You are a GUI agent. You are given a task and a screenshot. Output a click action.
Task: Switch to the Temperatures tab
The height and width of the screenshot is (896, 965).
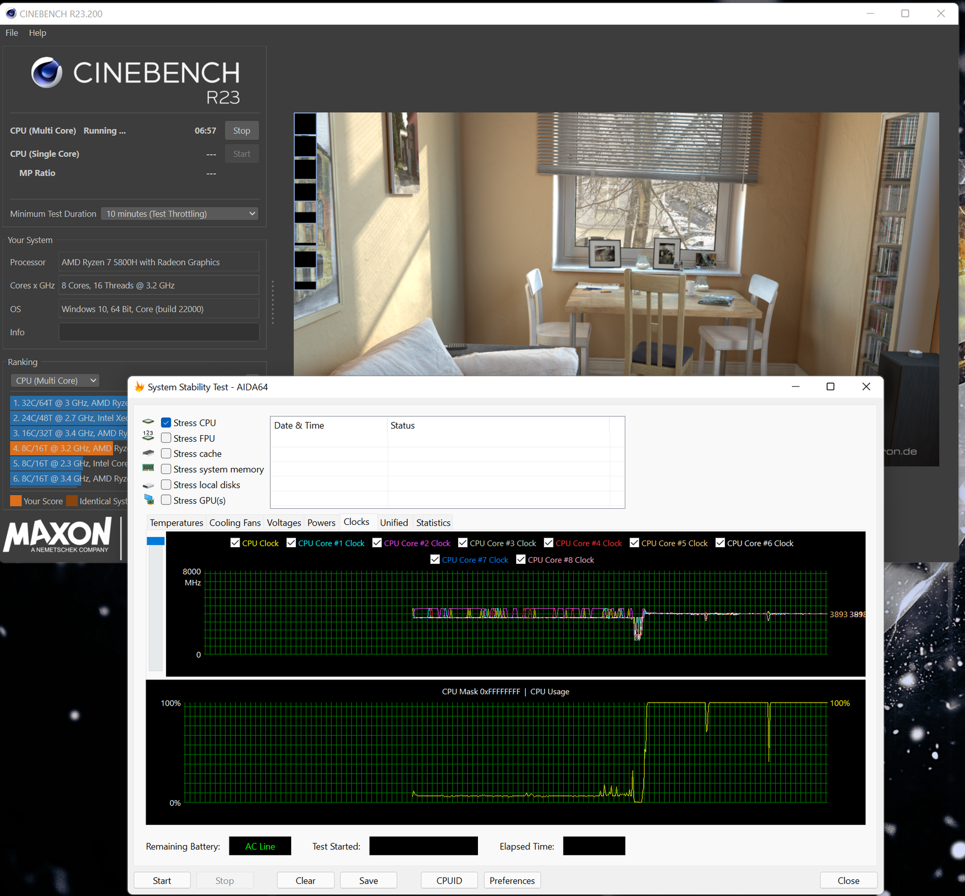(x=176, y=523)
